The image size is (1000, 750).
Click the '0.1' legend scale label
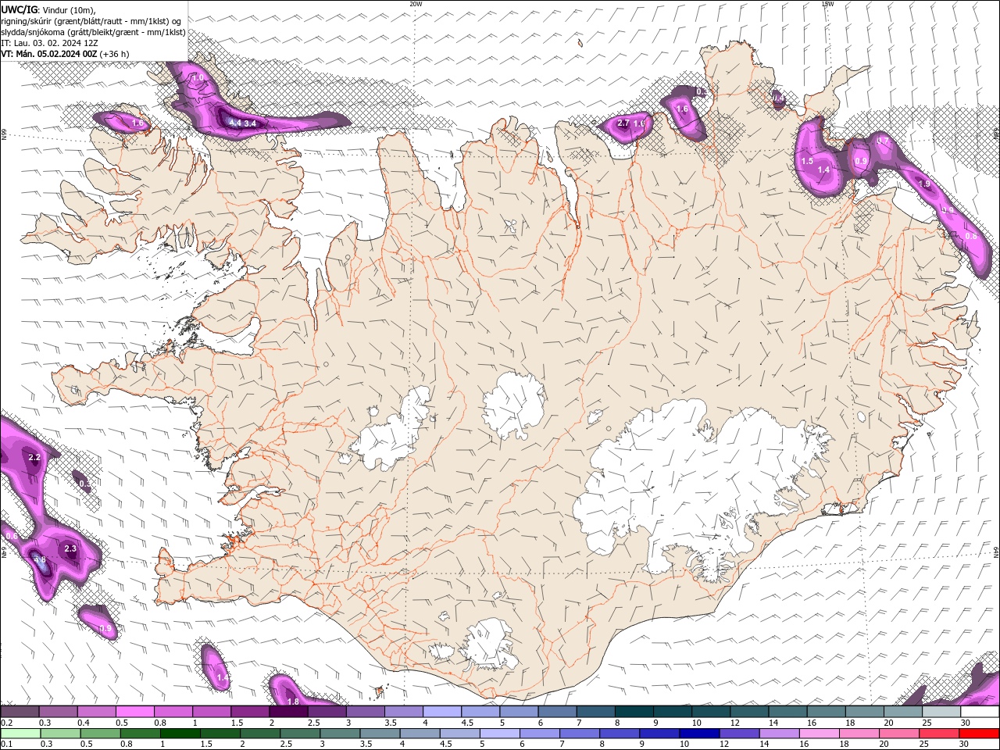click(x=8, y=744)
